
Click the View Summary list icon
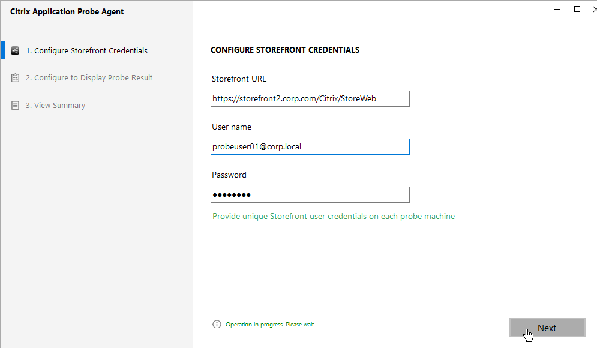[15, 105]
